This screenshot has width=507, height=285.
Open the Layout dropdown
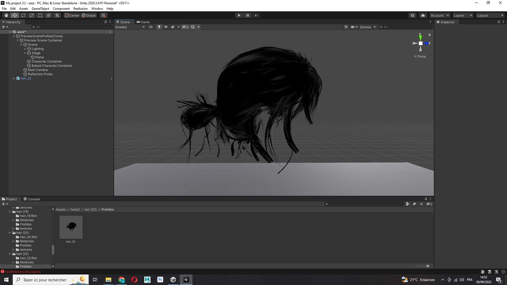[490, 15]
